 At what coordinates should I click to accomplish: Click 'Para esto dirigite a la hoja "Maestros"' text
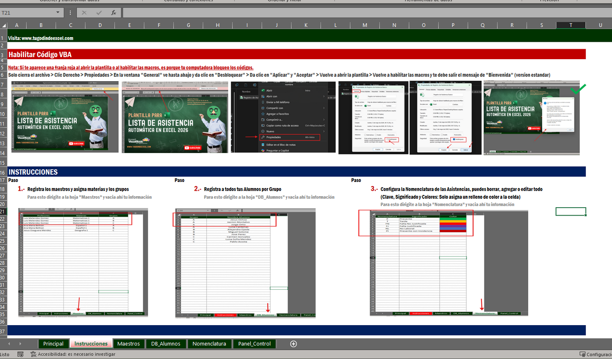[89, 197]
